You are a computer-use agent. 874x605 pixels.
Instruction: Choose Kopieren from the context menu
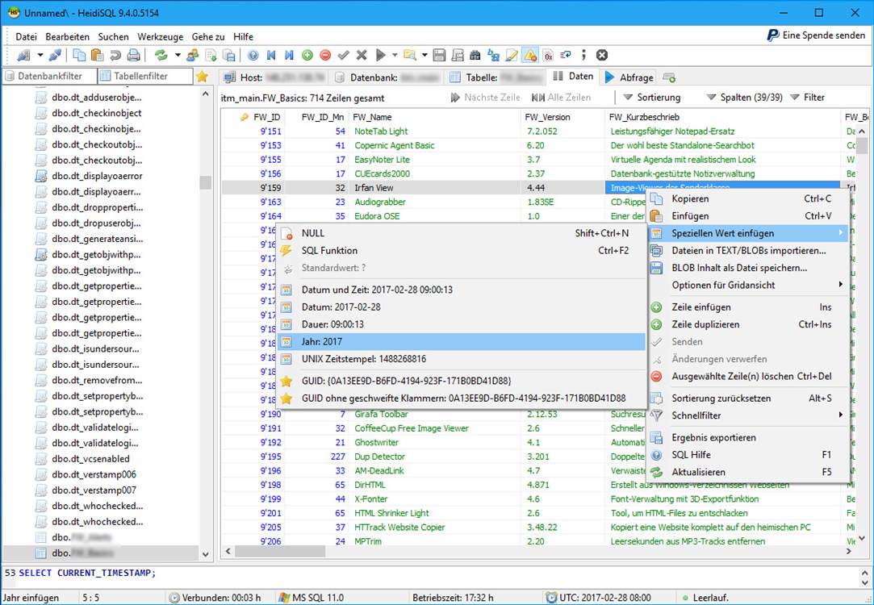click(749, 199)
